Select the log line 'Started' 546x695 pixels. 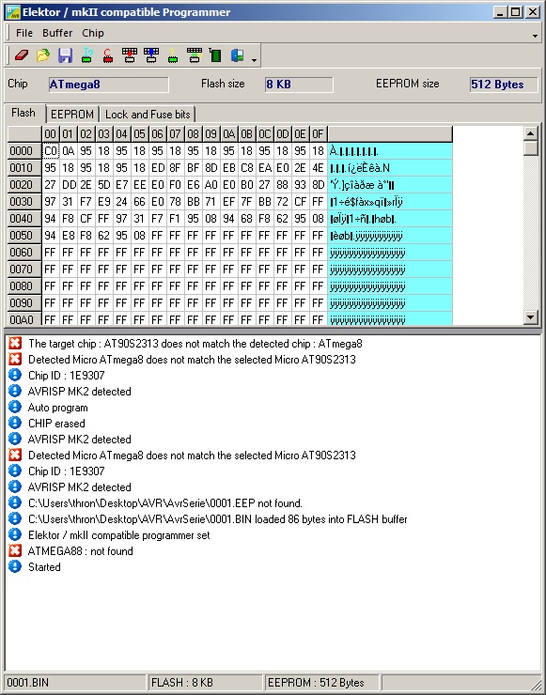click(44, 567)
